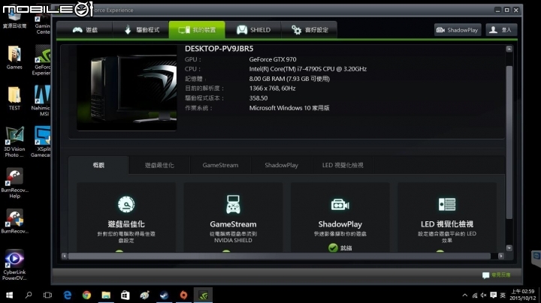Click the LED Visualizer icon
Screen dimensions: 541x303
click(x=447, y=205)
